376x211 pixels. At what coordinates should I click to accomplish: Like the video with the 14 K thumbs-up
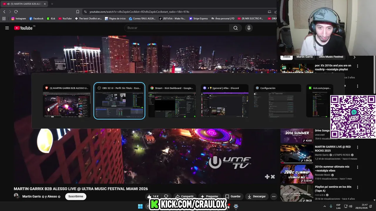153,196
